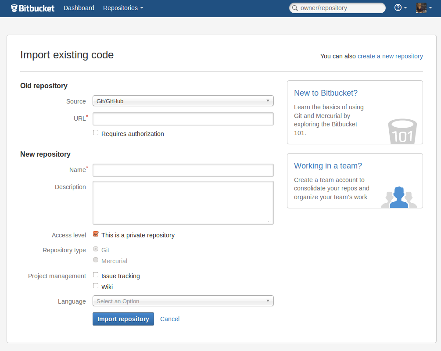Click the Description resize handle
The width and height of the screenshot is (441, 351).
click(x=269, y=221)
